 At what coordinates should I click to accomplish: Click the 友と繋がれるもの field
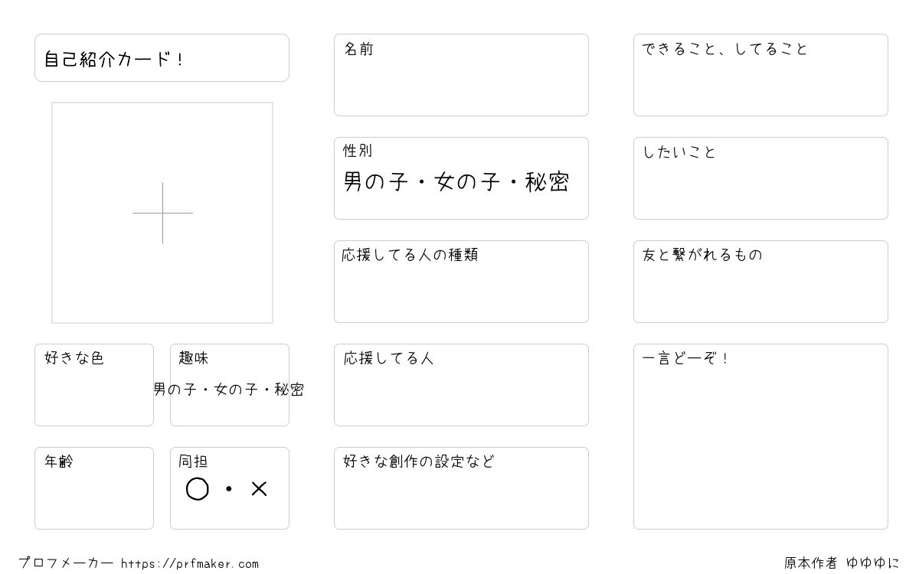coord(760,282)
